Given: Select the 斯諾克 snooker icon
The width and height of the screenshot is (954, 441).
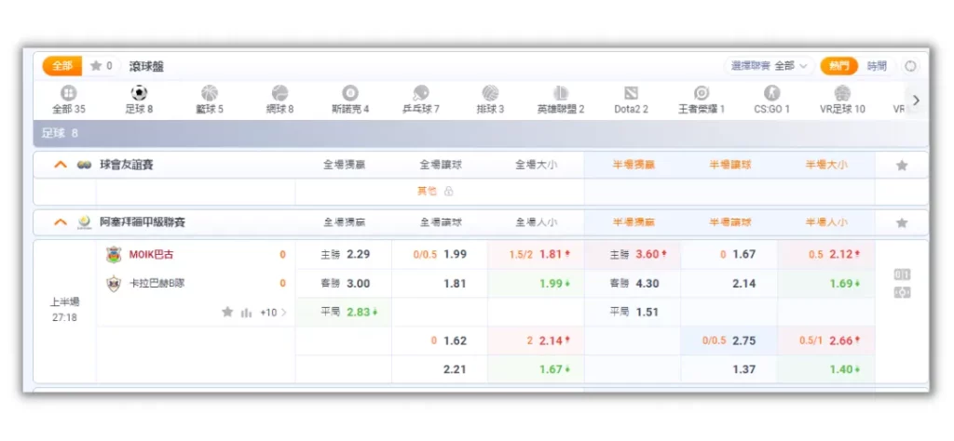Looking at the screenshot, I should coord(350,94).
